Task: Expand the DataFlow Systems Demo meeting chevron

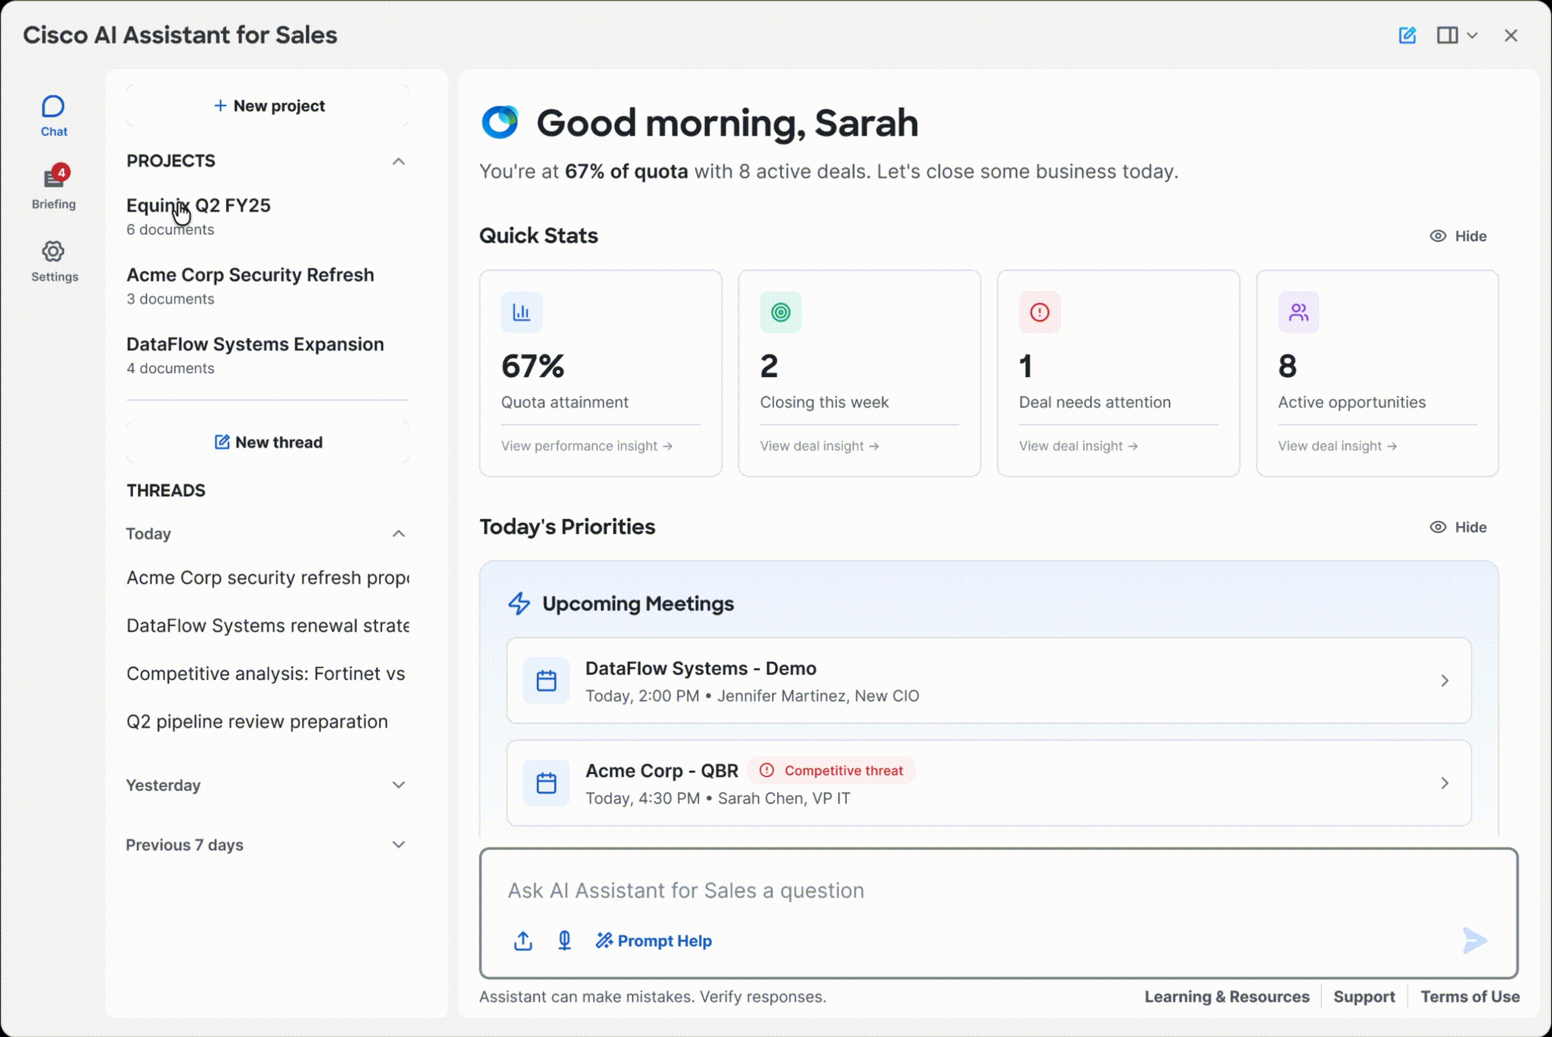Action: [1445, 681]
